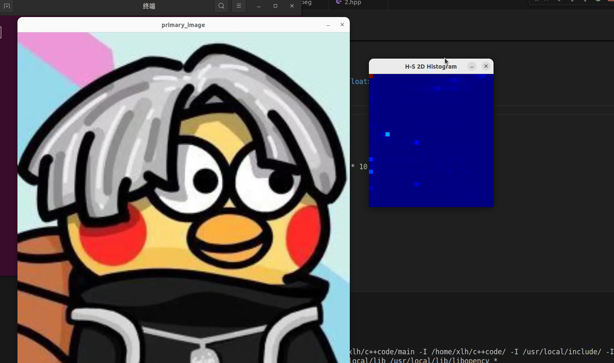Viewport: 614px width, 363px height.
Task: Click the compile command text containing /usr/local/include/
Action: [x=481, y=352]
